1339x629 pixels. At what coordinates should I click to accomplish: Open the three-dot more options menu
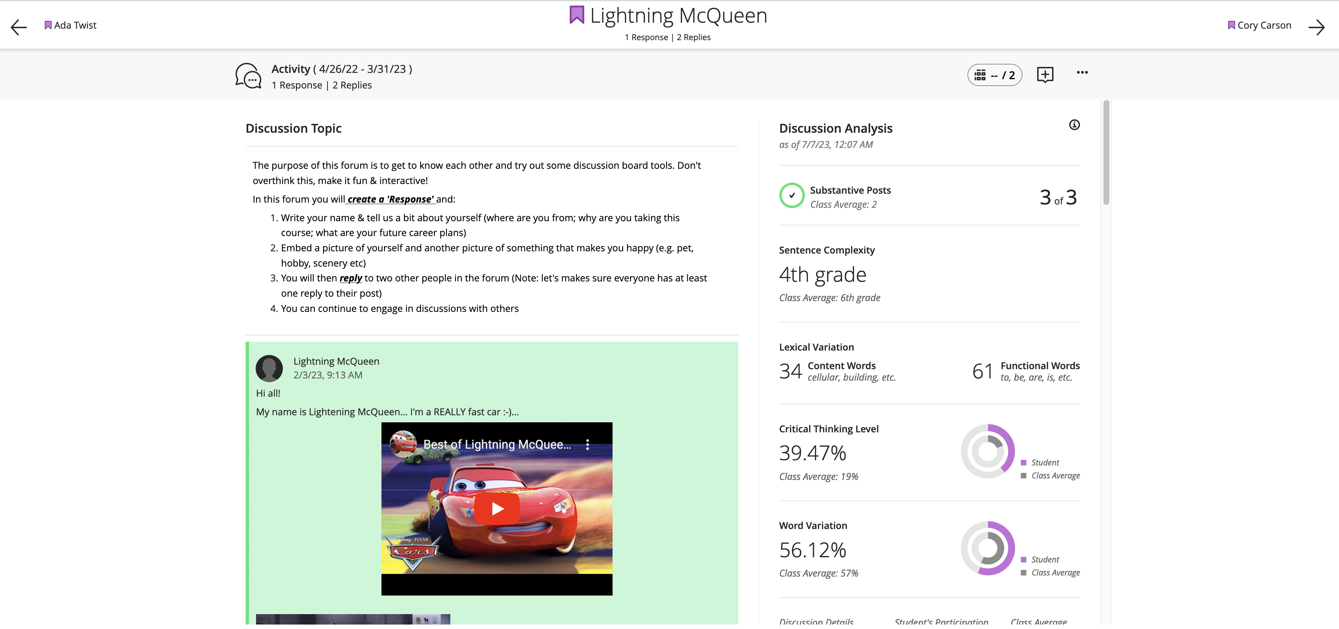click(x=1082, y=73)
